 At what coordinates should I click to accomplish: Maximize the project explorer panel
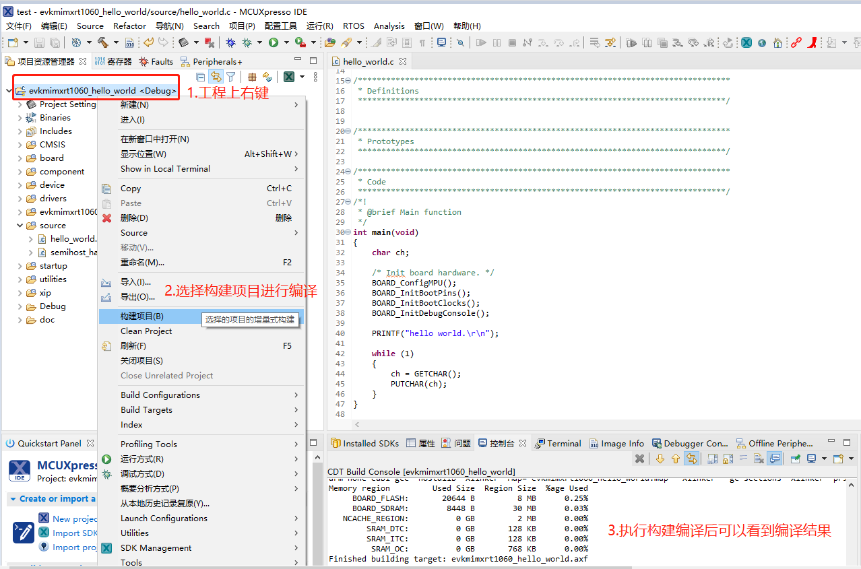pos(313,61)
